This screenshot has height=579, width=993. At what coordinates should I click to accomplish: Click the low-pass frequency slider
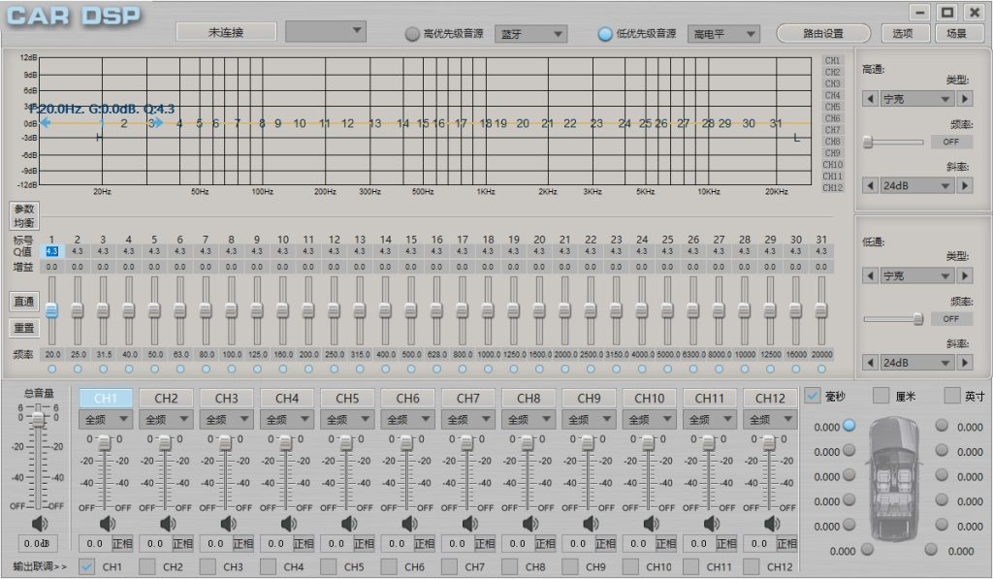coord(893,319)
